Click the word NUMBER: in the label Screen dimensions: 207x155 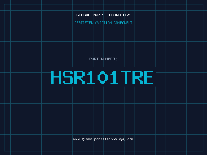[109, 59]
